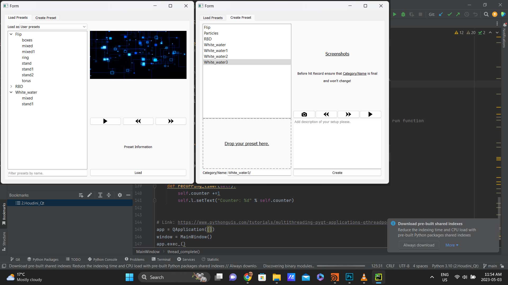Click Filter presets by name field
The width and height of the screenshot is (508, 285).
click(47, 173)
